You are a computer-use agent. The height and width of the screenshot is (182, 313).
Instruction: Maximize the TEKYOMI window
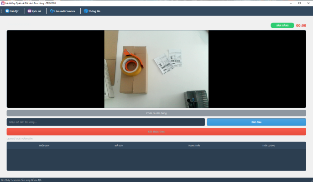299,3
